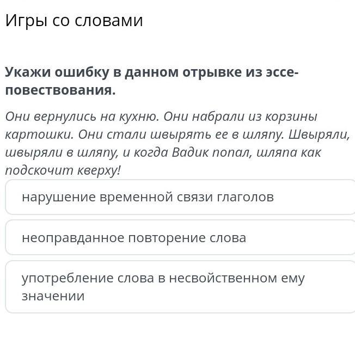
Task: Choose option "неоправданное повторение слова"
Action: 180,238
